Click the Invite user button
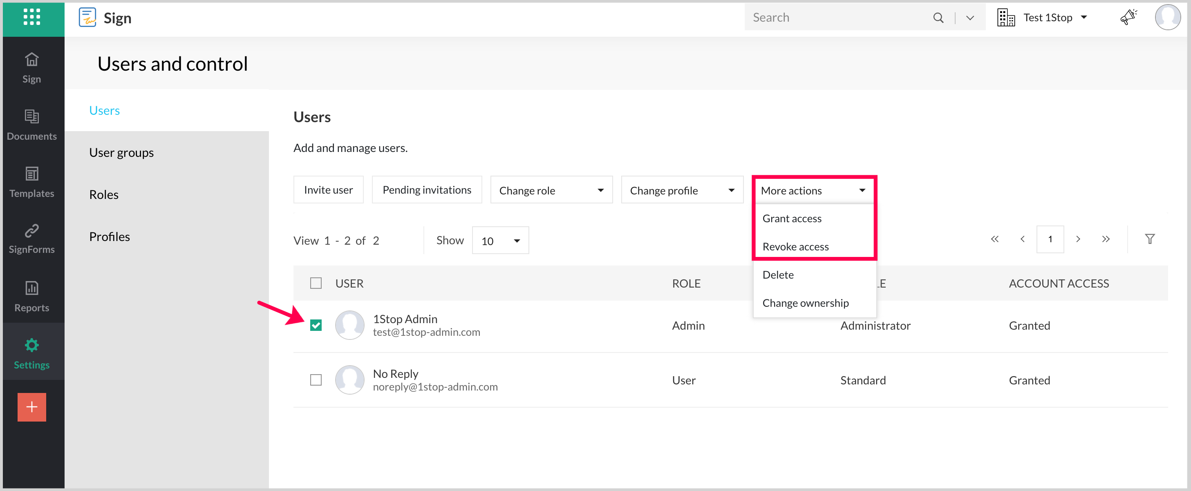 328,190
